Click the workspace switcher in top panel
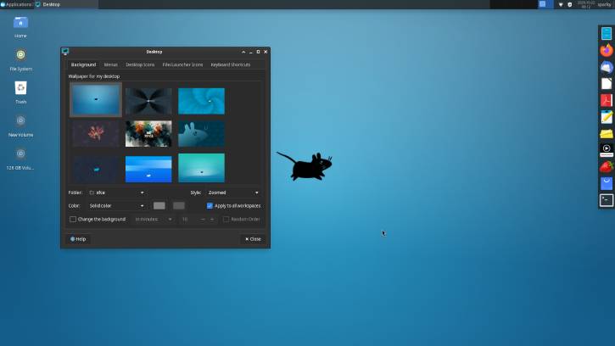 (x=545, y=4)
